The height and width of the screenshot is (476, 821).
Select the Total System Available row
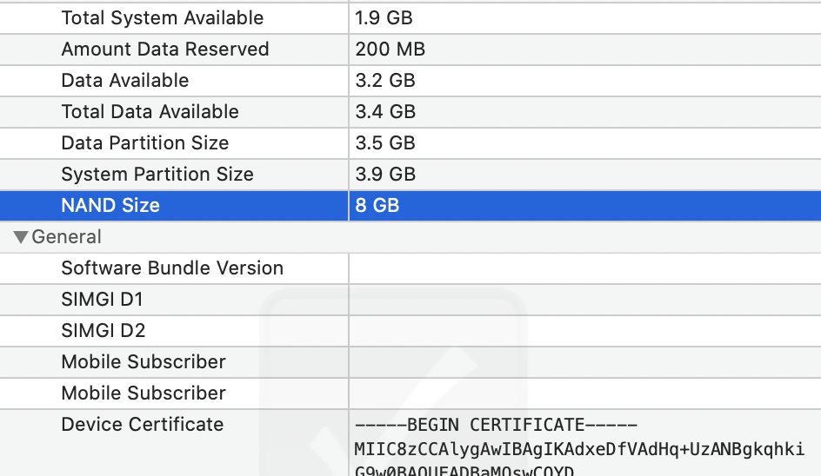pyautogui.click(x=162, y=18)
